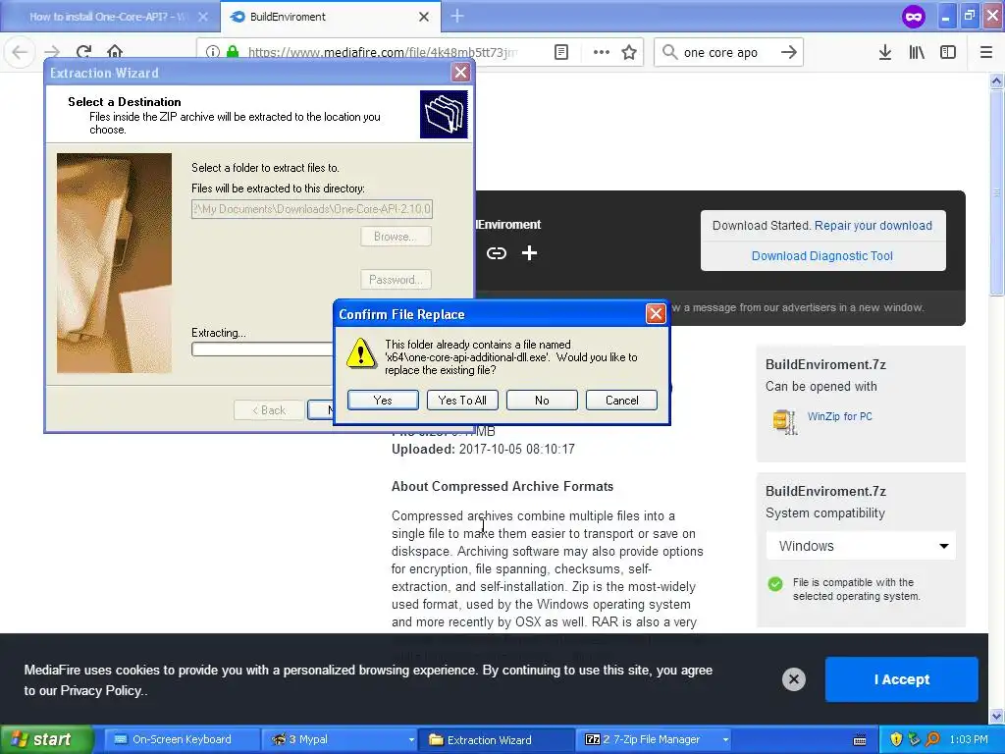Open Repair your download link

tap(873, 226)
